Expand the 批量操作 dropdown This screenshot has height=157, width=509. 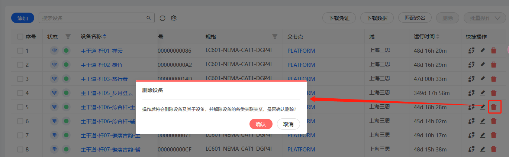(482, 18)
